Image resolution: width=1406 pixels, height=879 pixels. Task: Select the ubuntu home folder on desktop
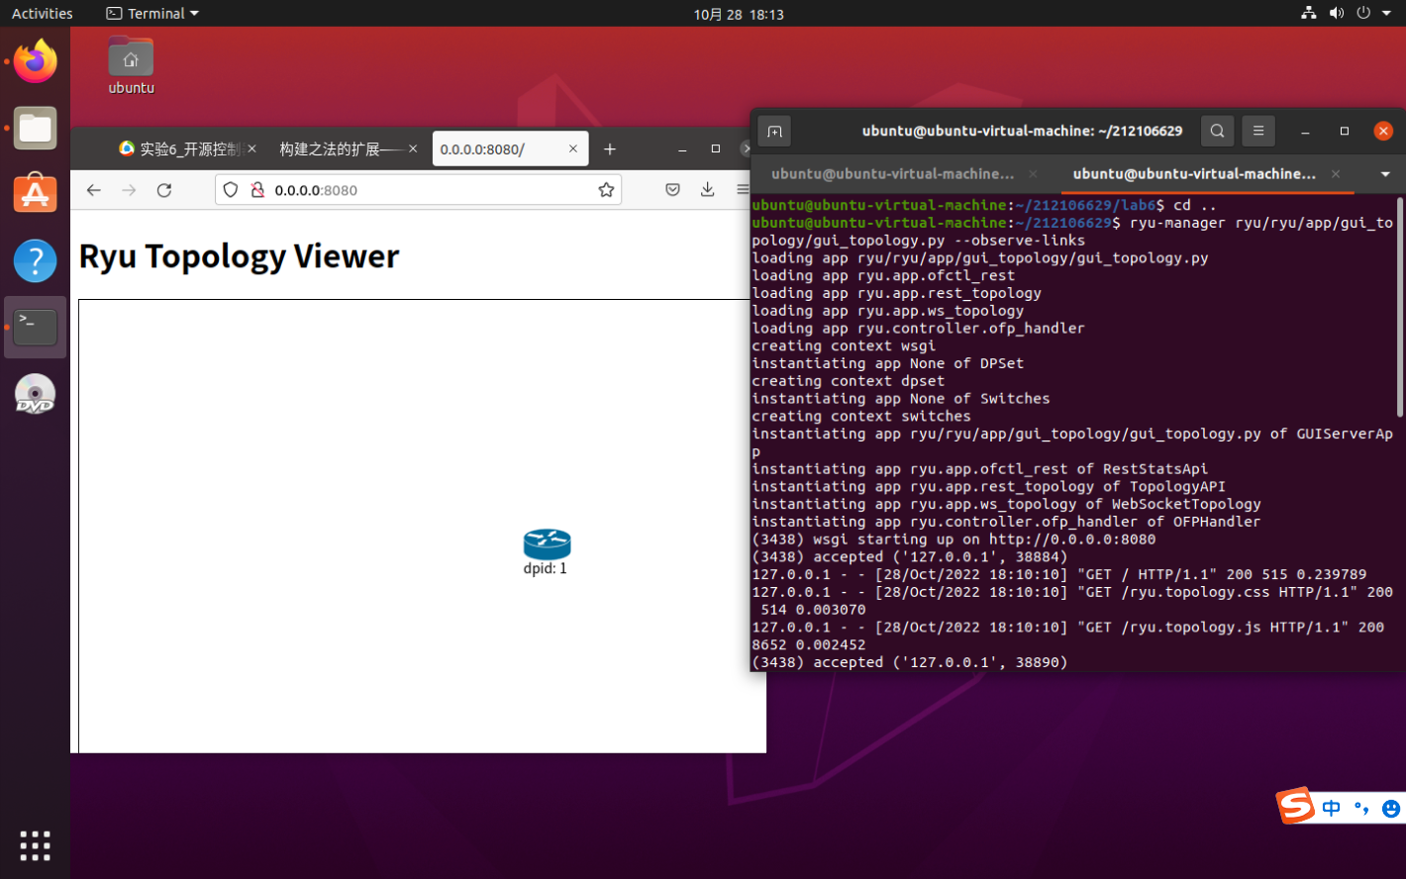(x=131, y=65)
